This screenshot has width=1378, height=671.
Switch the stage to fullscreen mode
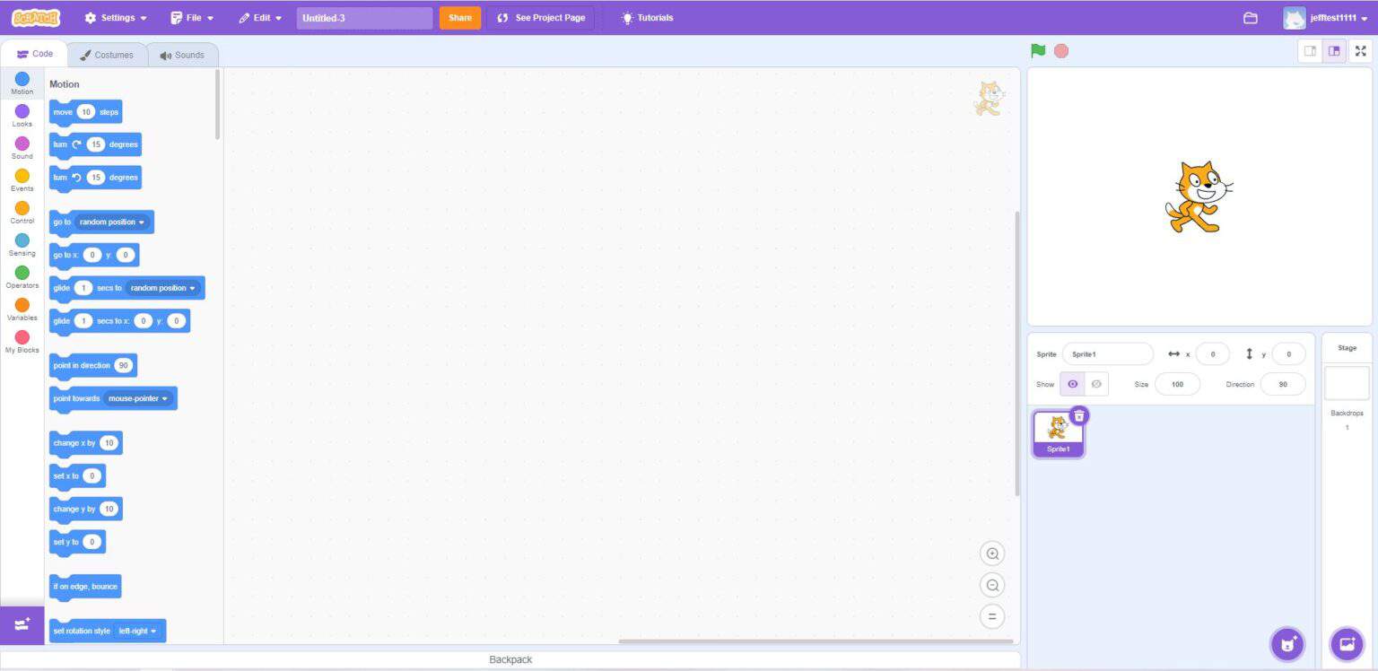(1361, 51)
